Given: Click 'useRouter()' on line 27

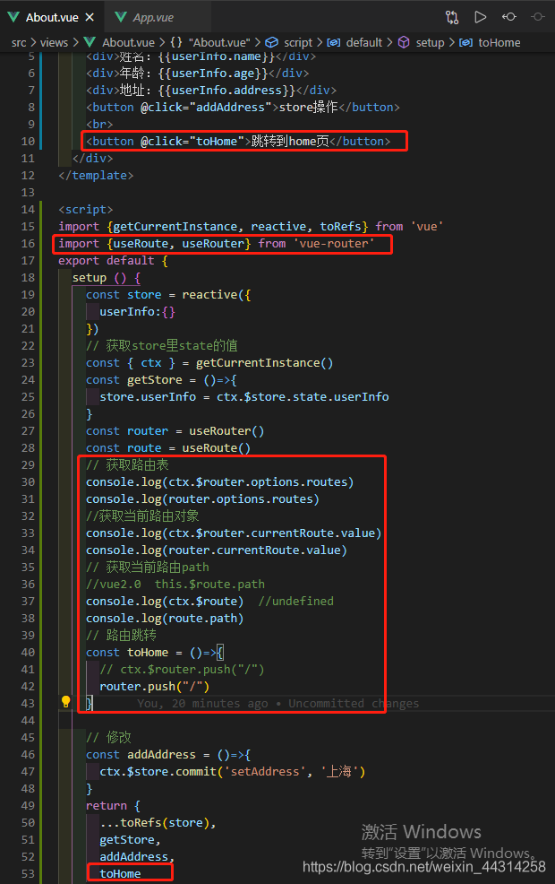Looking at the screenshot, I should 226,431.
